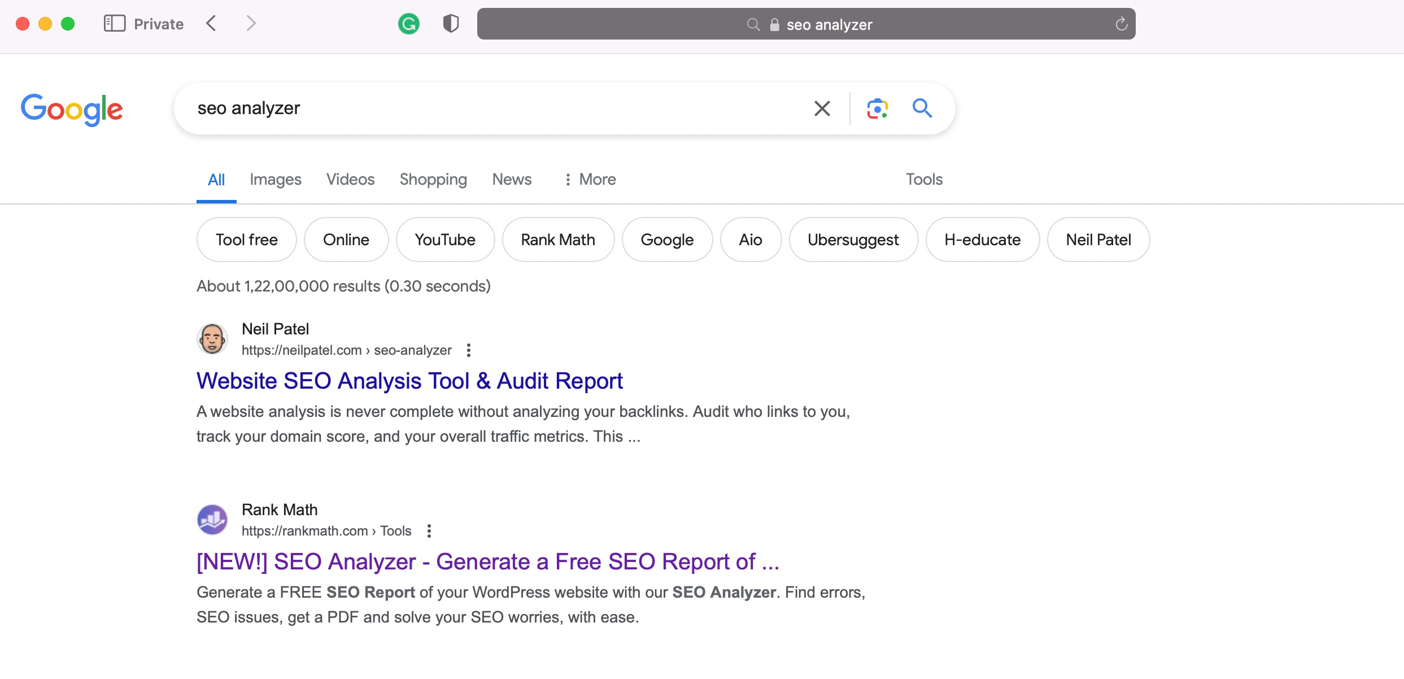1404x679 pixels.
Task: Open the Website SEO Analysis Tool result
Action: 409,380
